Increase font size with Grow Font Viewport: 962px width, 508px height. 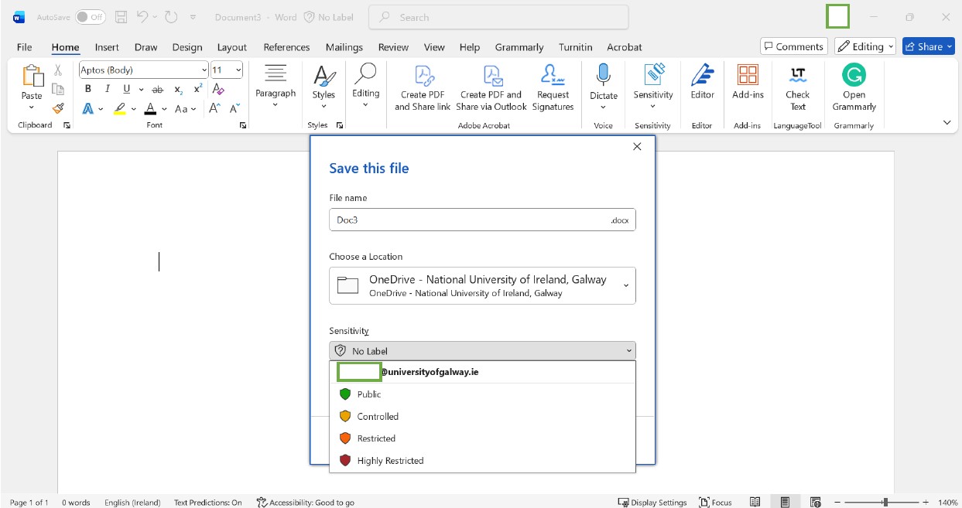[x=215, y=109]
